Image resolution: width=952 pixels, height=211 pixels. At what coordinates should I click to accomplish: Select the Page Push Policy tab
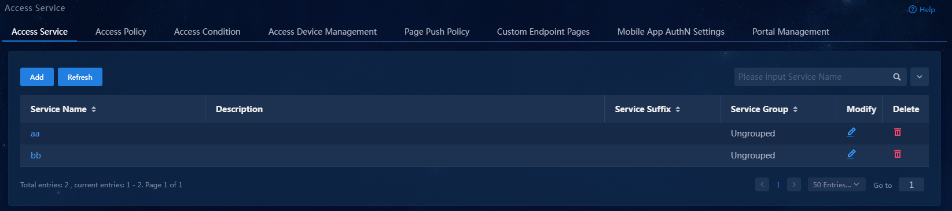pyautogui.click(x=437, y=32)
